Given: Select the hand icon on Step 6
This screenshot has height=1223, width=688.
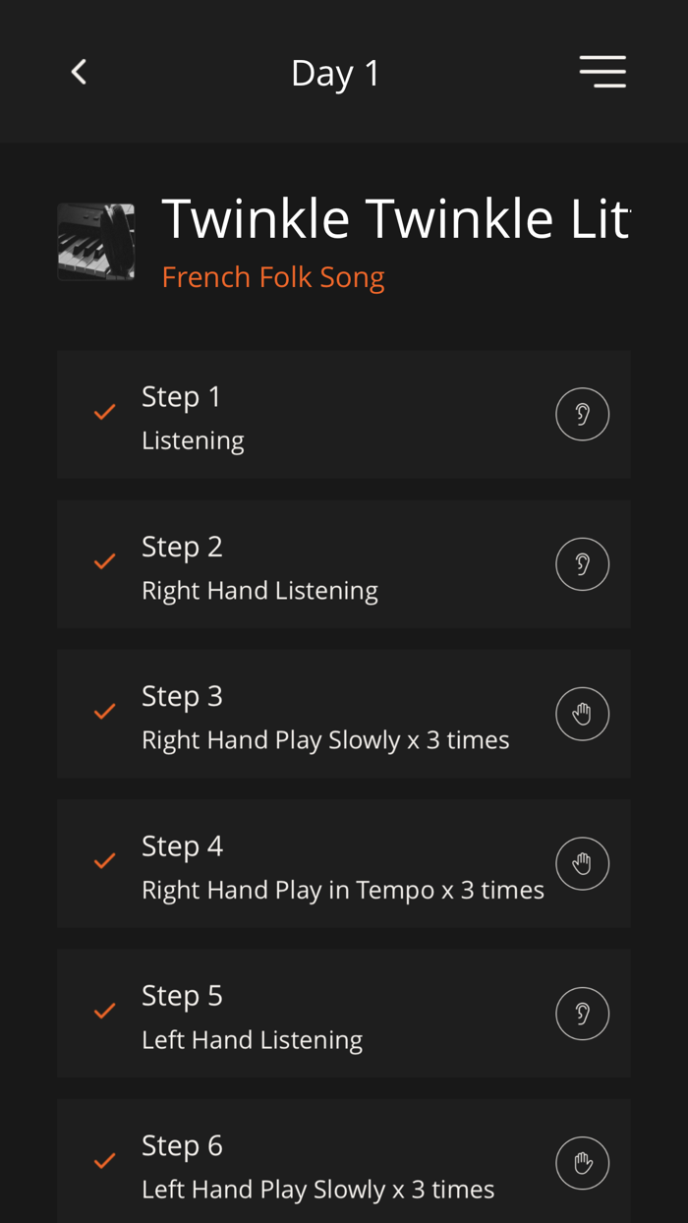Looking at the screenshot, I should tap(583, 1161).
